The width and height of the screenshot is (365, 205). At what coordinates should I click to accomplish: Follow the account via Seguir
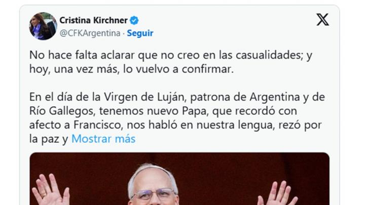pos(140,33)
